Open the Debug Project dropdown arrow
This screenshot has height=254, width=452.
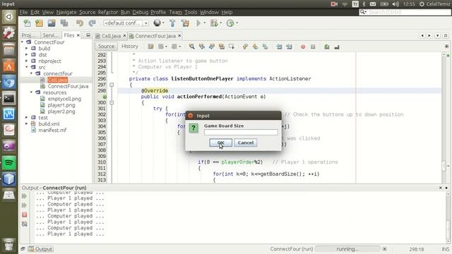tap(221, 23)
